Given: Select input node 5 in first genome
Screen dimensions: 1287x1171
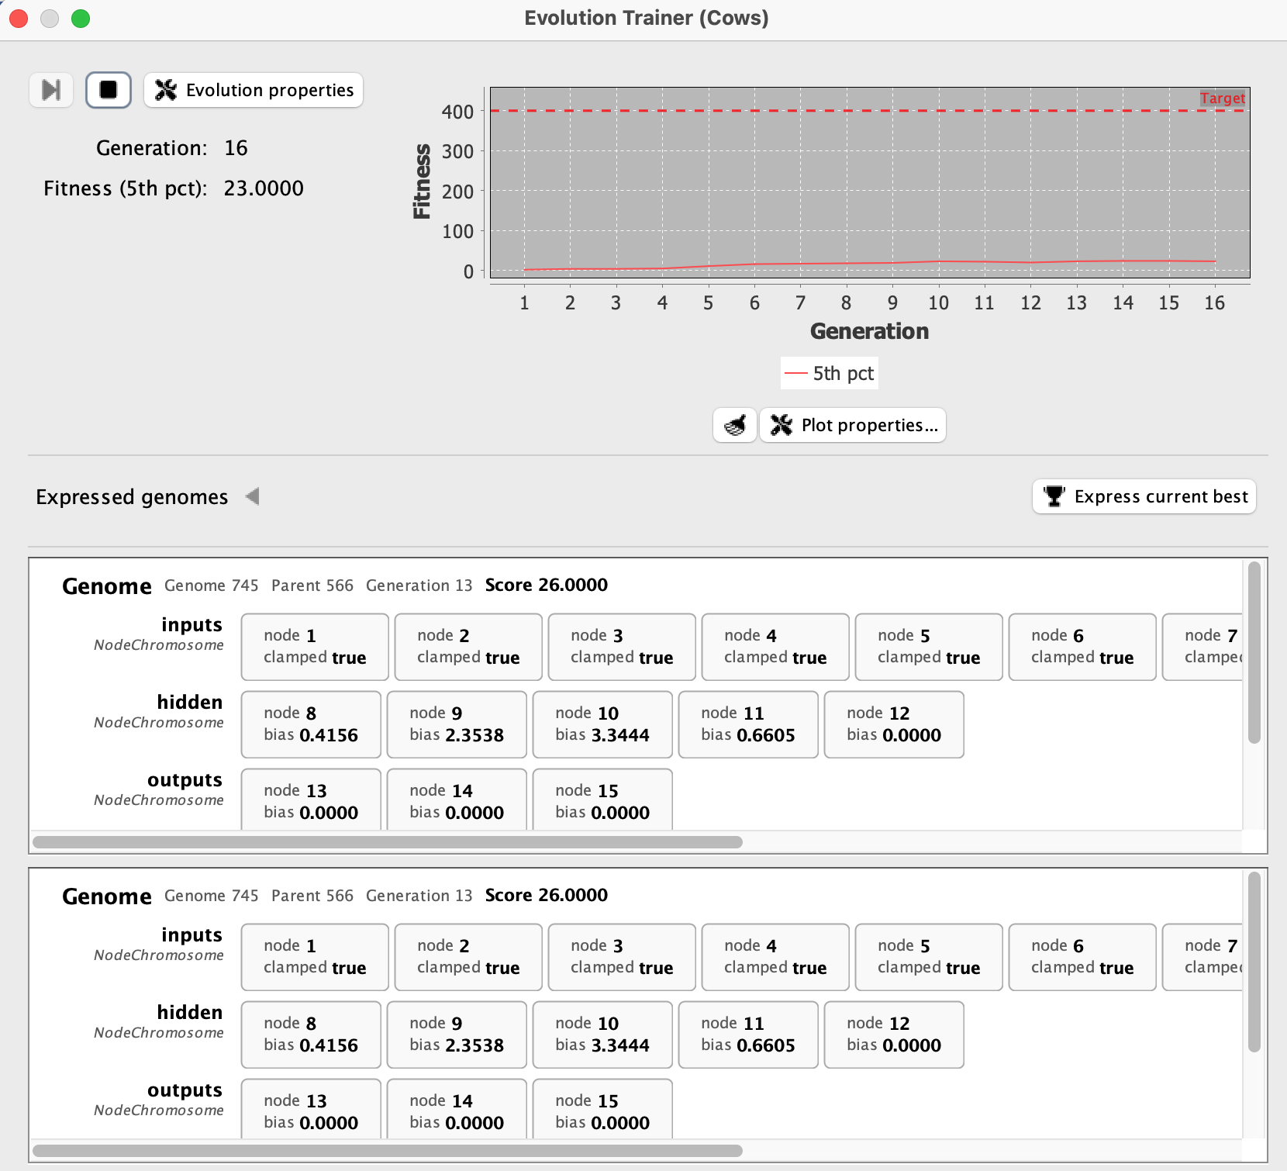Looking at the screenshot, I should [x=929, y=647].
